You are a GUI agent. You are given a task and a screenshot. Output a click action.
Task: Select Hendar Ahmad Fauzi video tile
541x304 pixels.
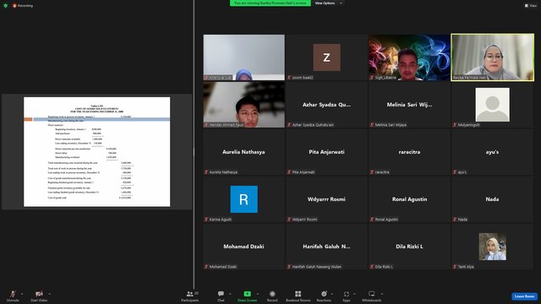244,105
